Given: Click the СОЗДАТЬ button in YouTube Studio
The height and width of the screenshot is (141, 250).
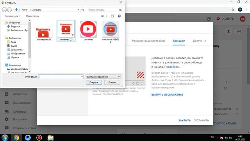Looking at the screenshot, I should click(225, 19).
